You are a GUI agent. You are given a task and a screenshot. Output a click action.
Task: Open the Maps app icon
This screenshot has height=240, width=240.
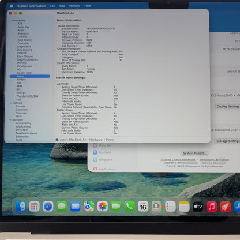[x=89, y=207]
